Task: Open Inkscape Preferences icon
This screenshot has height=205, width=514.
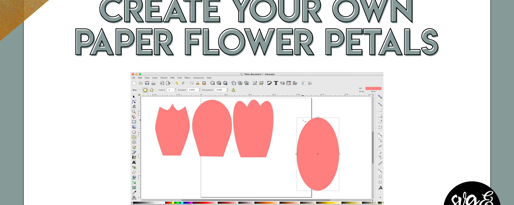Action: click(310, 83)
